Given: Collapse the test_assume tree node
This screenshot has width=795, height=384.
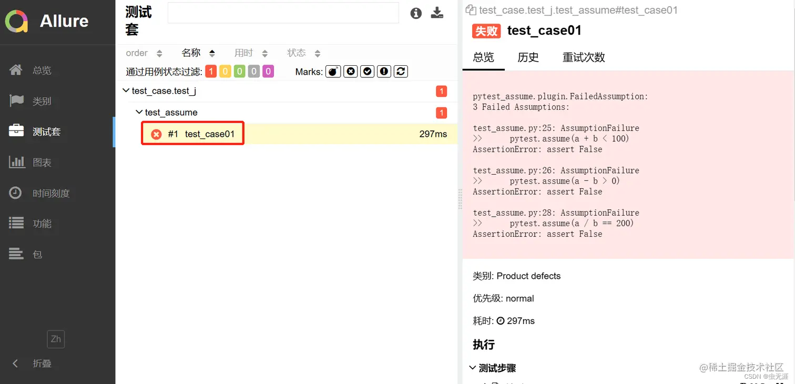Looking at the screenshot, I should 139,113.
